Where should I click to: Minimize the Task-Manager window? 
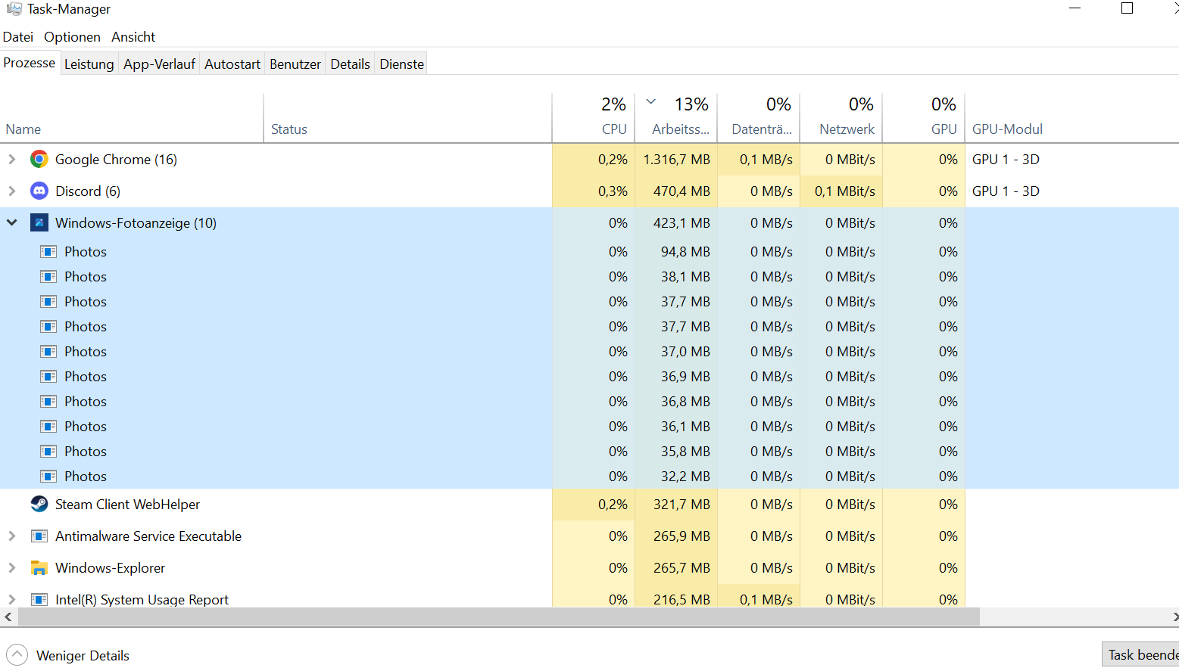coord(1075,8)
